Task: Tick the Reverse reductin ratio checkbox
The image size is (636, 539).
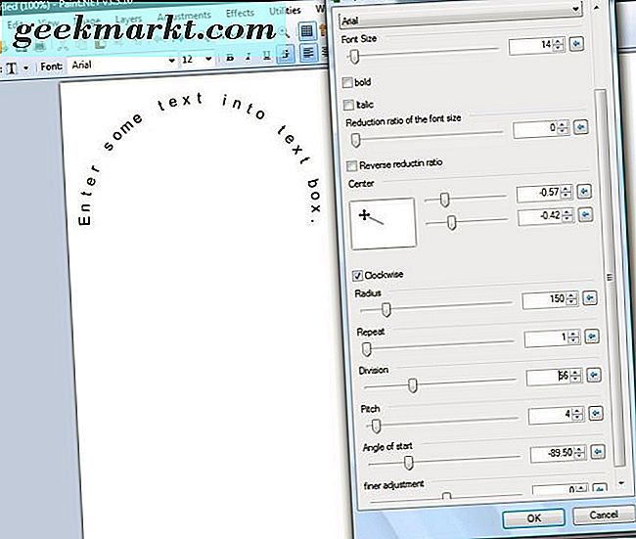Action: (x=356, y=165)
